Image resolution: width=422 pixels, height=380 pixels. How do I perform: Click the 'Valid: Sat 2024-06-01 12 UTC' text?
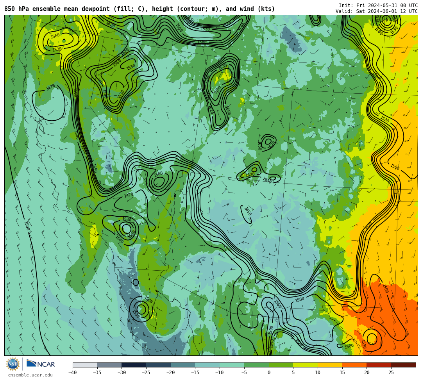[377, 11]
